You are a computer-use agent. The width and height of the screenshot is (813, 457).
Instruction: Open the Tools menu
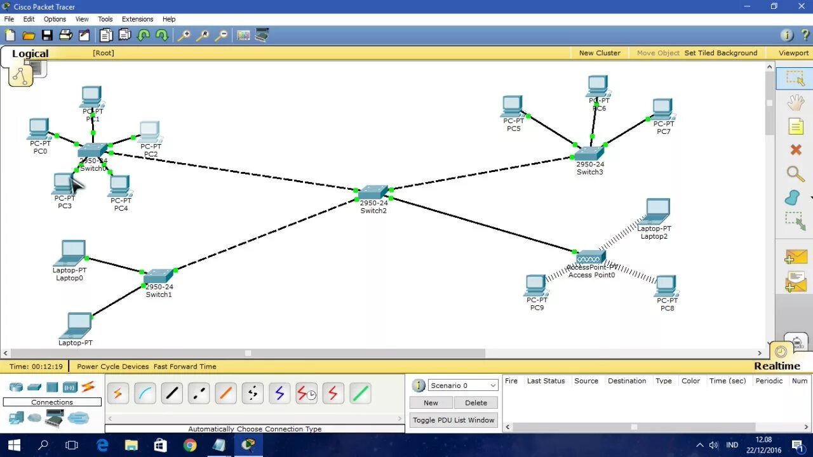(x=105, y=19)
